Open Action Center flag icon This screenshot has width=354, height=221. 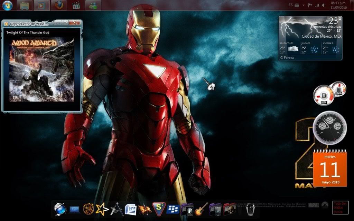pyautogui.click(x=310, y=5)
